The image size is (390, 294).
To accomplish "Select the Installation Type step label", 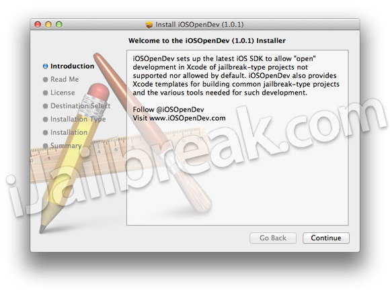I will (78, 119).
